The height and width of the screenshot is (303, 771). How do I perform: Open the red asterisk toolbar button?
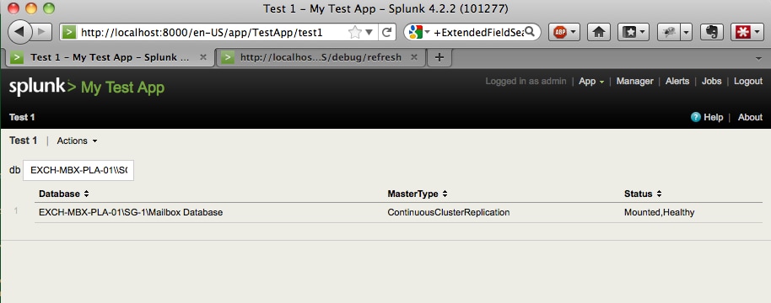pos(747,33)
